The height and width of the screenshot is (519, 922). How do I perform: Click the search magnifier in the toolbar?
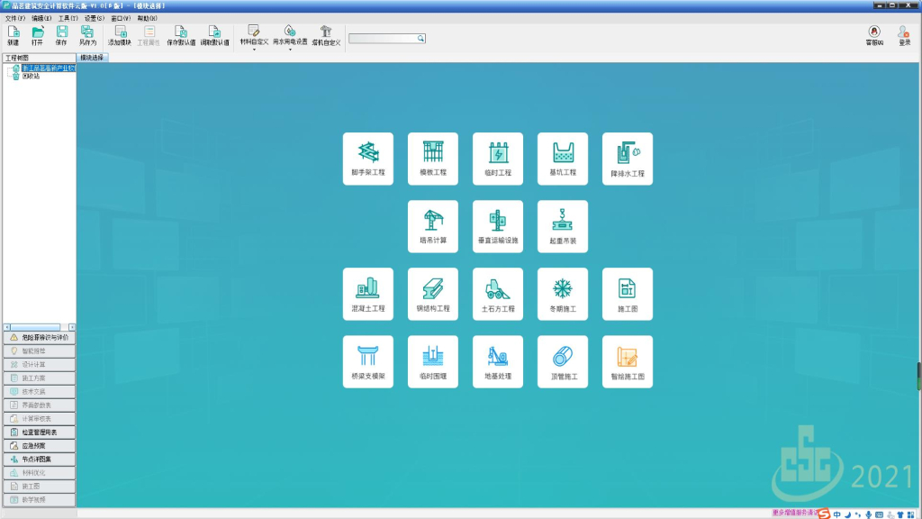421,38
